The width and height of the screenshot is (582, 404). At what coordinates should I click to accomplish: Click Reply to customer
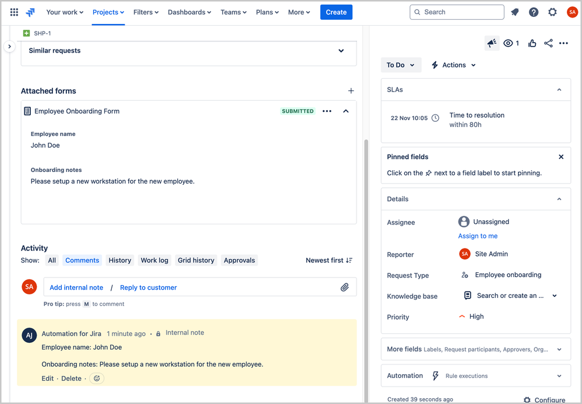pyautogui.click(x=149, y=287)
